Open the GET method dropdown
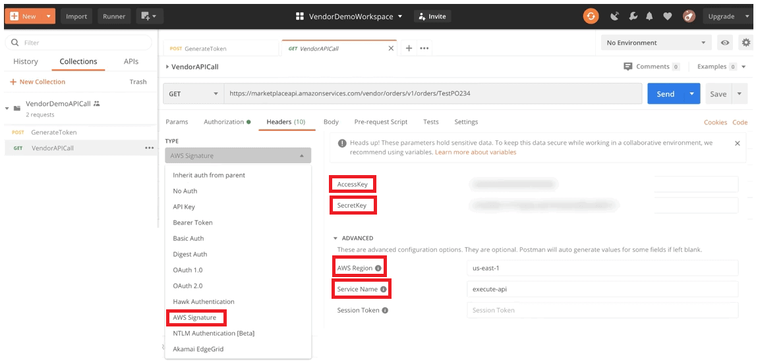758x362 pixels. [193, 93]
